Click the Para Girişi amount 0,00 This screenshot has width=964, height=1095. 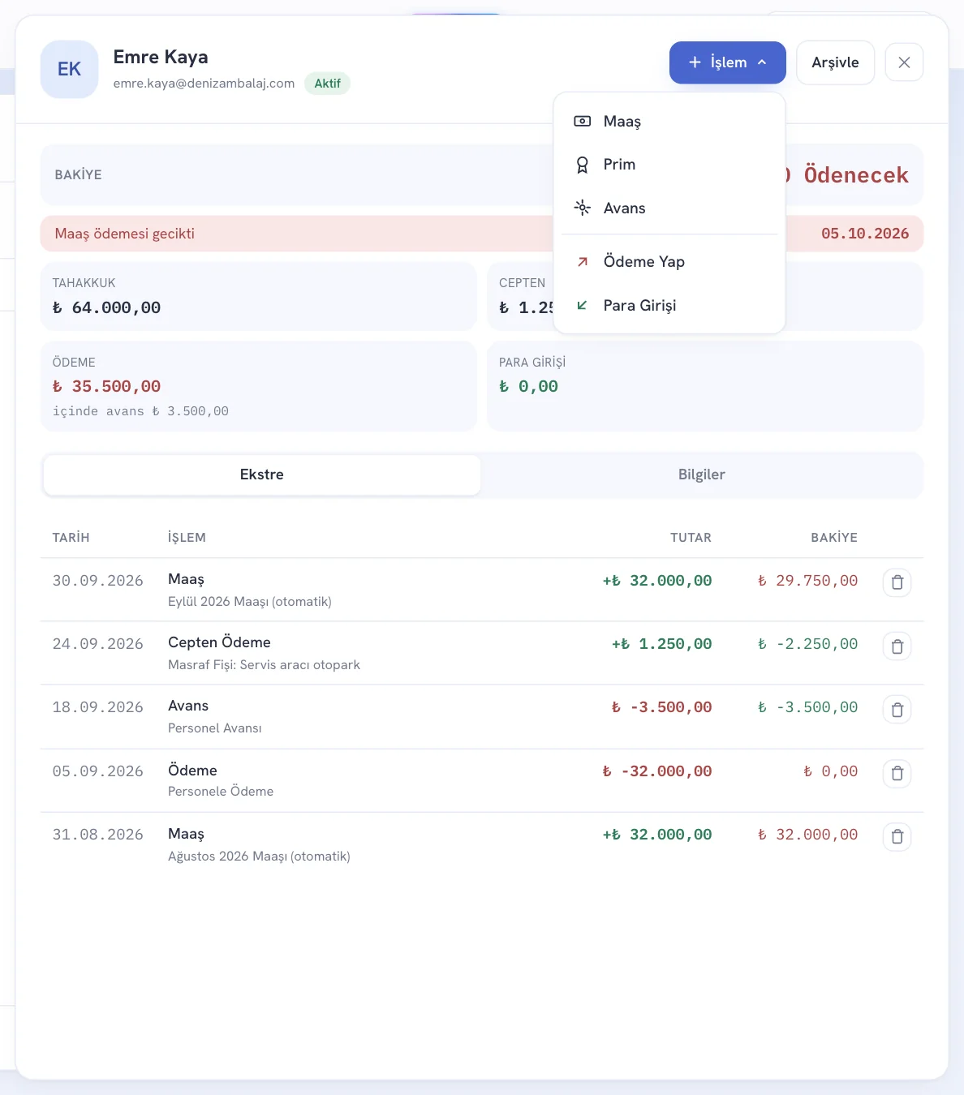pos(528,386)
